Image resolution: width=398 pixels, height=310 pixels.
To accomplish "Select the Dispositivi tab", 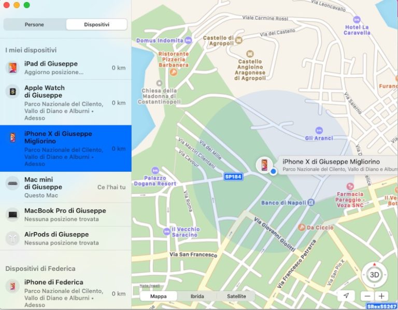I will (96, 25).
